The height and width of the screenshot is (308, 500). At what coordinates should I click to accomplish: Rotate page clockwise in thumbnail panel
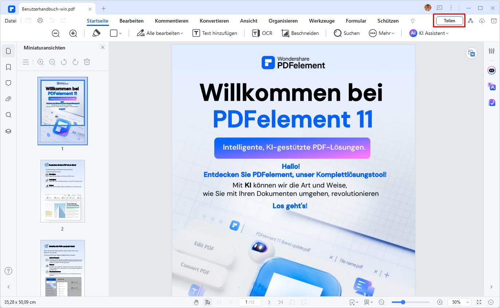click(75, 62)
